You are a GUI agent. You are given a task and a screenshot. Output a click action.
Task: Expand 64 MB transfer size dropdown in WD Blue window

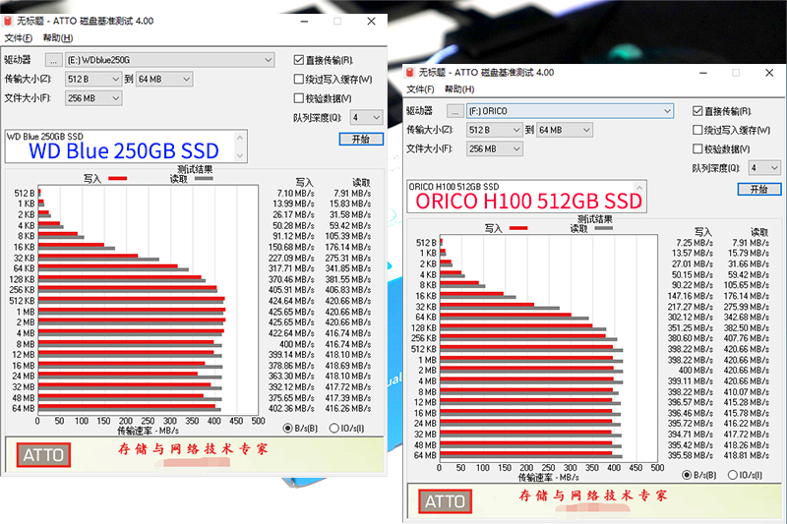(x=164, y=80)
